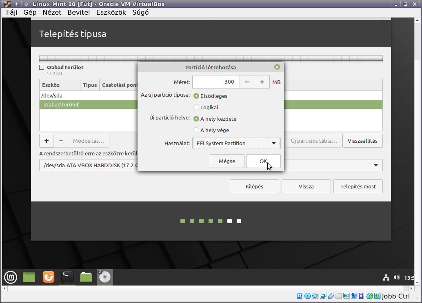The width and height of the screenshot is (422, 303).
Task: Click the Módosítás button
Action: 89,141
